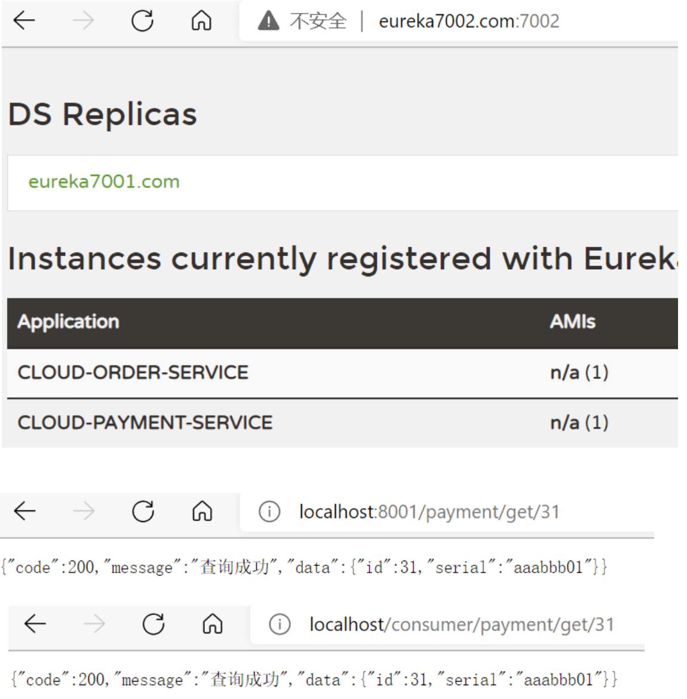The height and width of the screenshot is (699, 687).
Task: Open the eureka7001.com replica link
Action: (104, 181)
